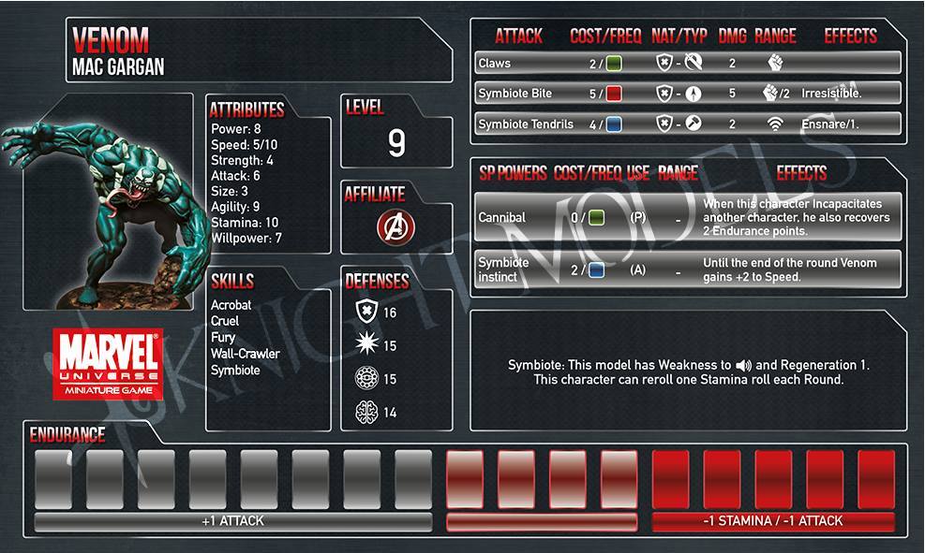Click the red frequency square in the Symbiote Bite row
Viewport: 925px width, 553px height.
coord(614,94)
